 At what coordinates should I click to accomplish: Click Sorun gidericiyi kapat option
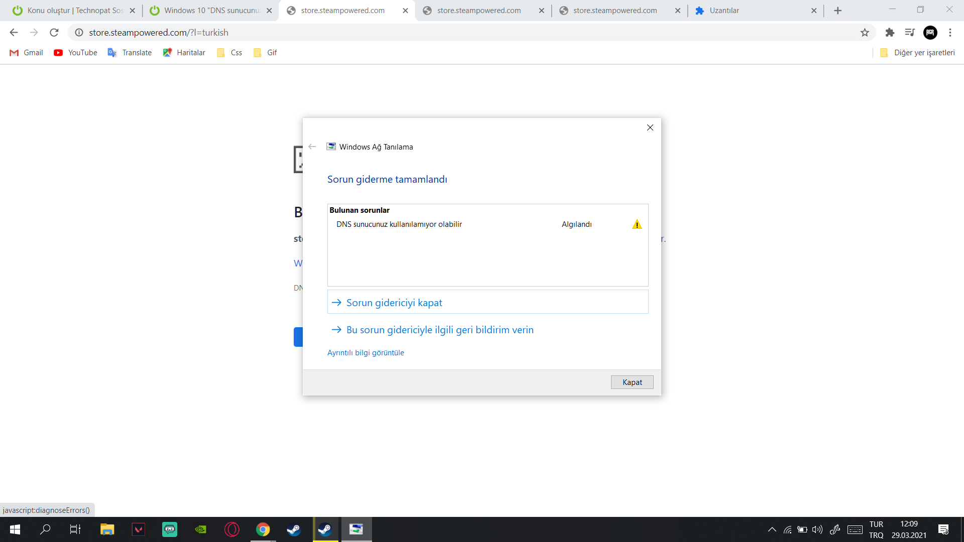click(394, 303)
